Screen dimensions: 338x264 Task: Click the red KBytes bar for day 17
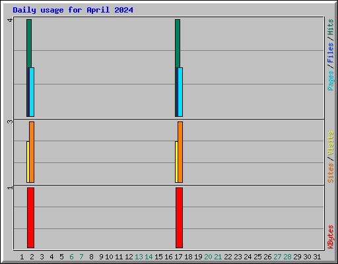[180, 218]
